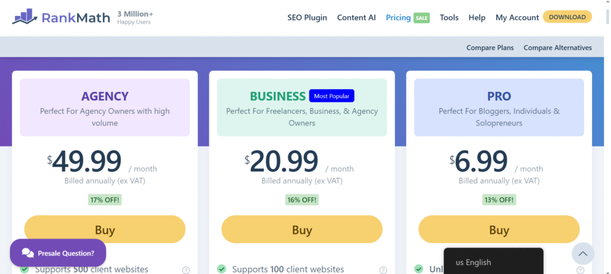The width and height of the screenshot is (611, 274).
Task: Click the 17% OFF! label
Action: pyautogui.click(x=105, y=200)
